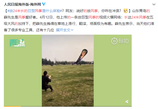158x109 pixels.
Task: Click highlighted 风筝 before 爱好者
Action: (x=22, y=17)
